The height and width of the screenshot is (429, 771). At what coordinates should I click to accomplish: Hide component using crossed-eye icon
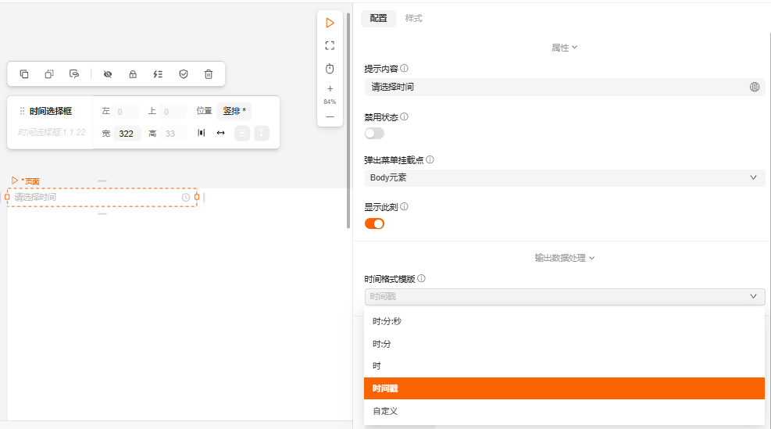[x=108, y=74]
